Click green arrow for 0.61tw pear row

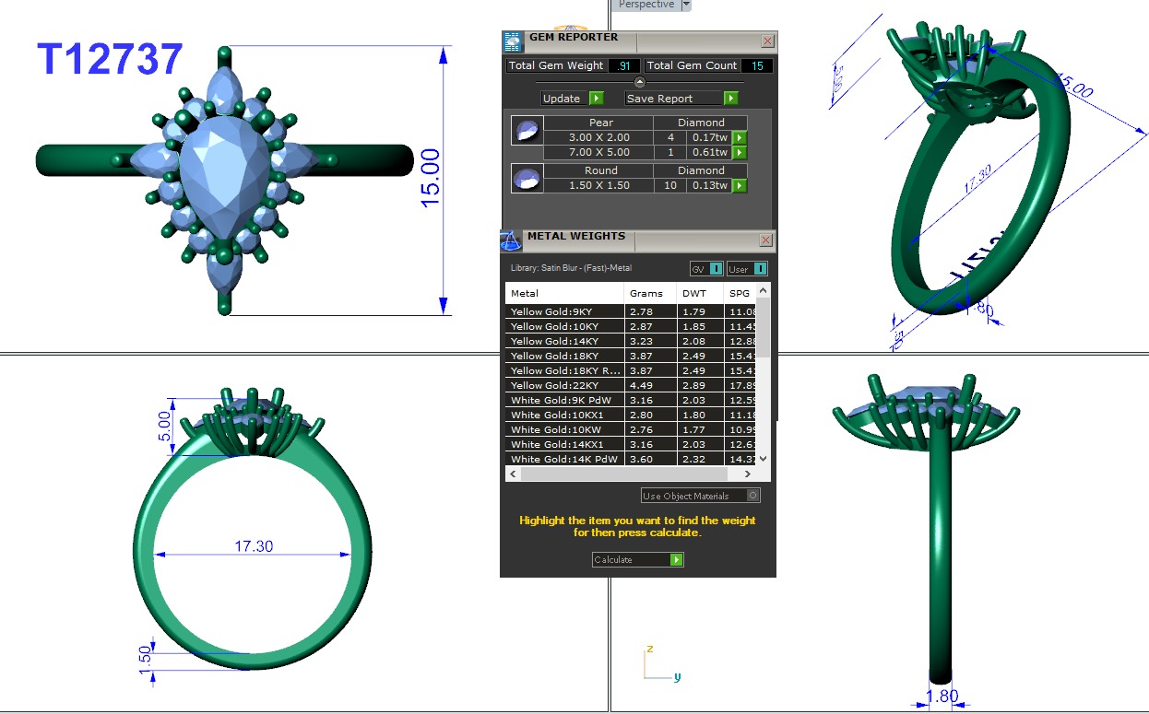(740, 153)
